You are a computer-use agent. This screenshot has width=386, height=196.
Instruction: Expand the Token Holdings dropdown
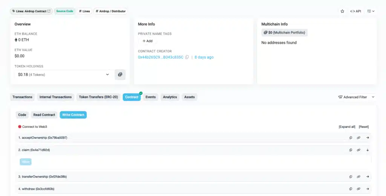point(107,74)
